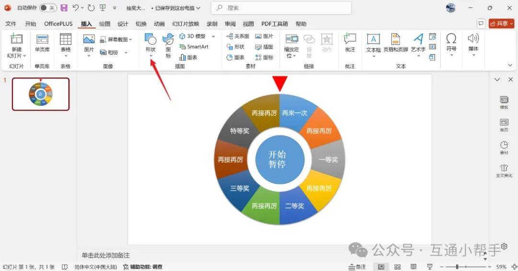Click the 艺术字 WordArt icon

418,39
